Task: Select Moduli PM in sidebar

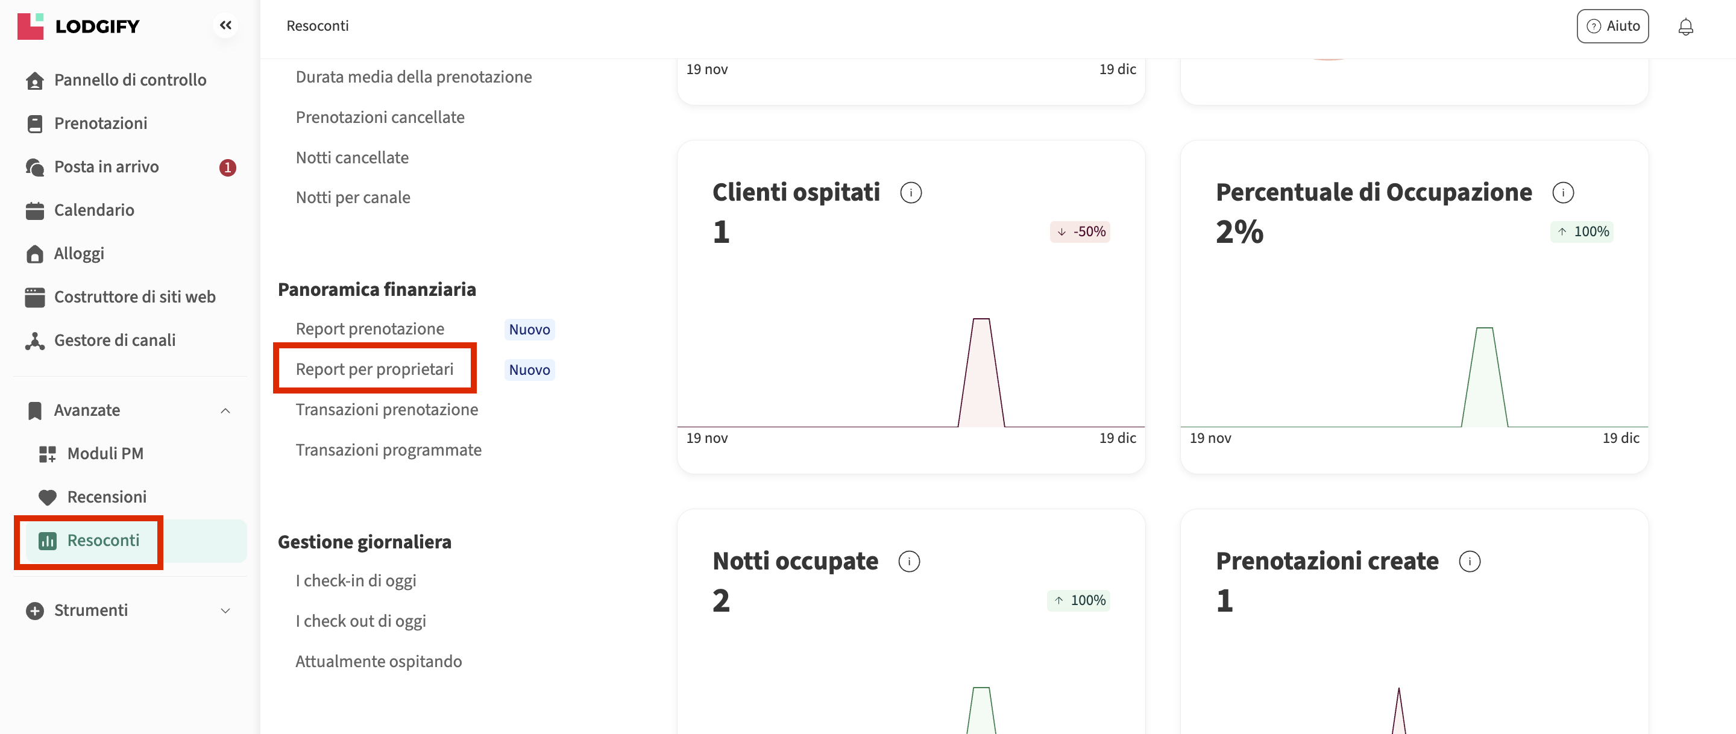Action: pyautogui.click(x=105, y=454)
